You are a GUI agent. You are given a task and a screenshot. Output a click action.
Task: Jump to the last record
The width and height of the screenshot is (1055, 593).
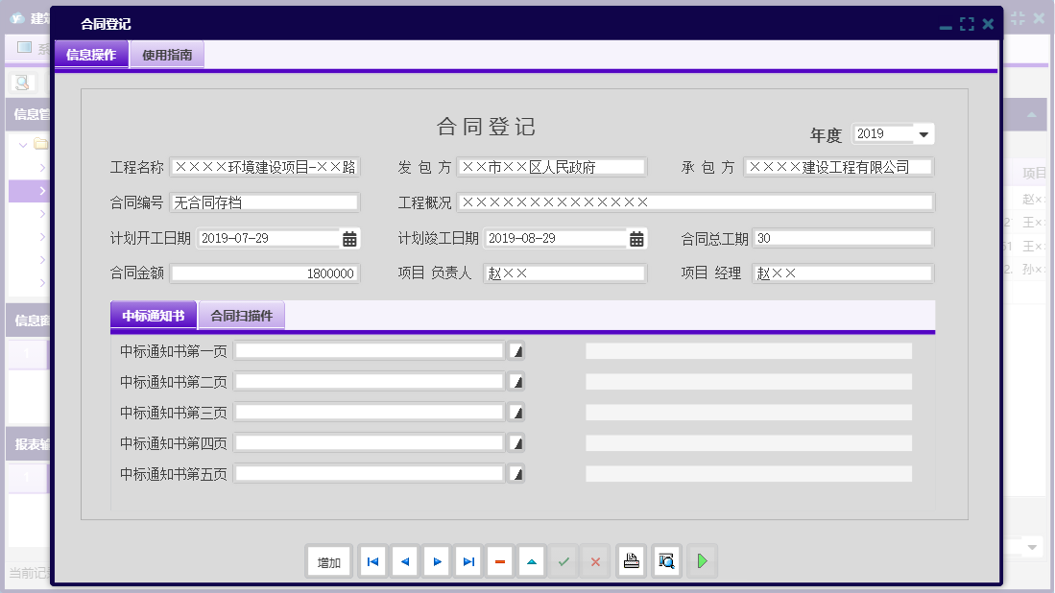tap(468, 561)
